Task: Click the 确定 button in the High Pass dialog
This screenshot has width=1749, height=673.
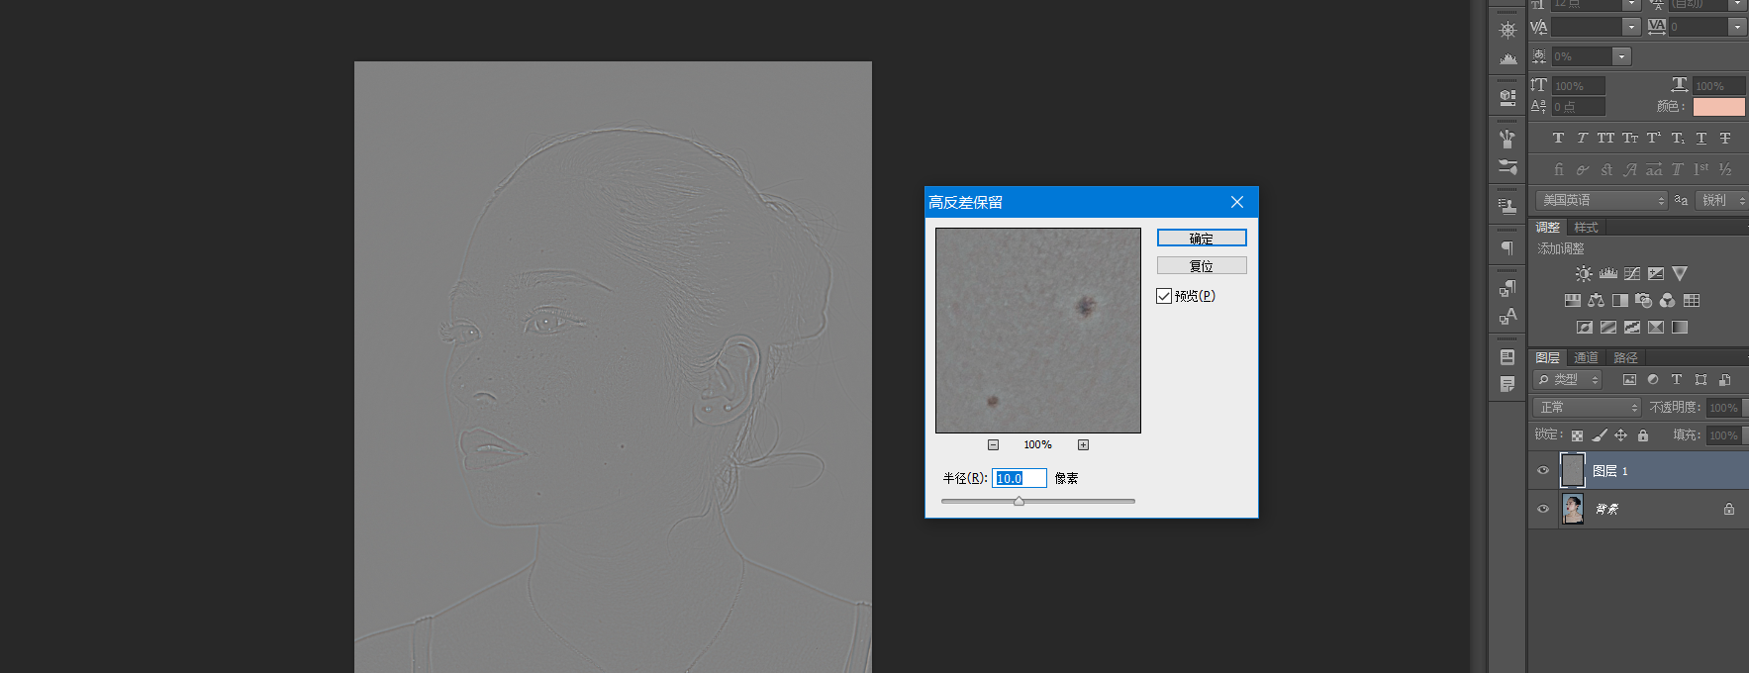Action: [x=1202, y=239]
